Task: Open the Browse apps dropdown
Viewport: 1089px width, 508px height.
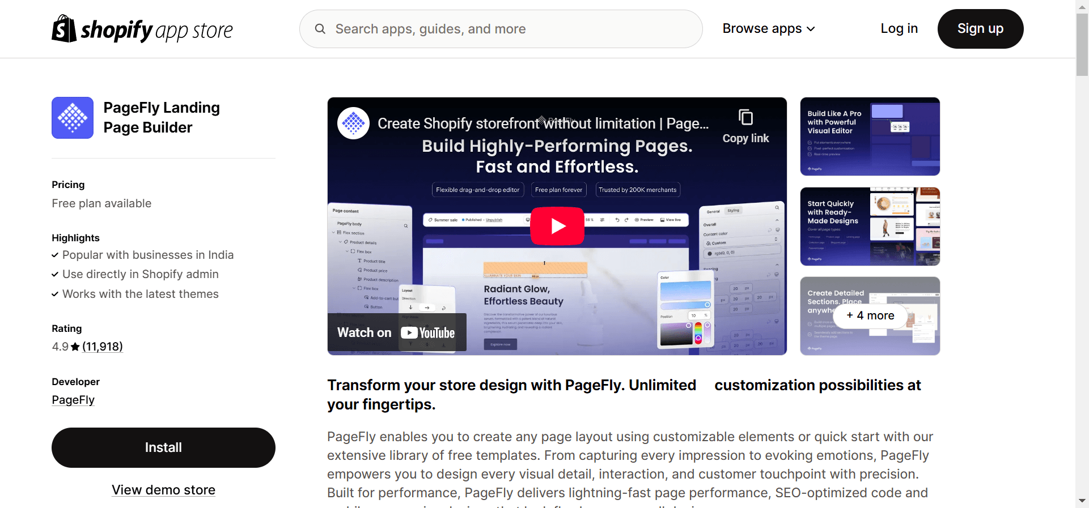Action: pyautogui.click(x=768, y=28)
